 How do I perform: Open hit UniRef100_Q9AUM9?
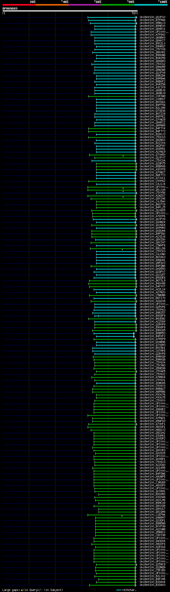pos(152,67)
